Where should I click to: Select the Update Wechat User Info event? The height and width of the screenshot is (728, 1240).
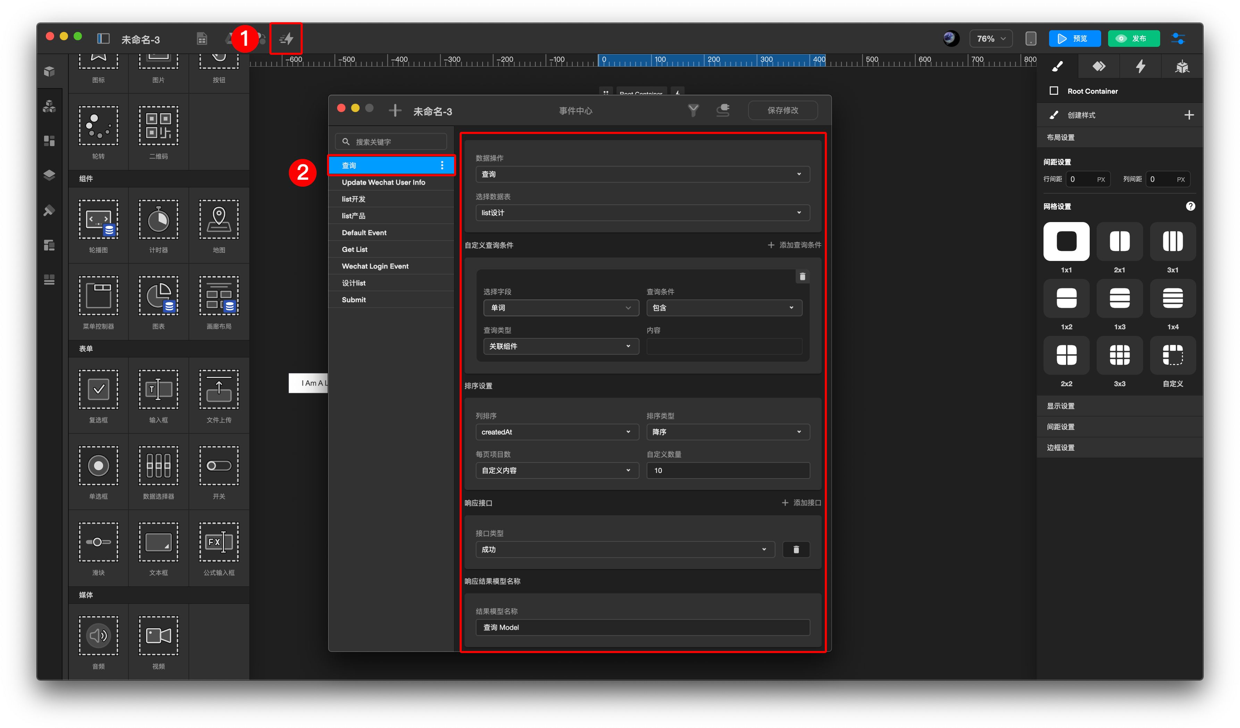coord(391,182)
